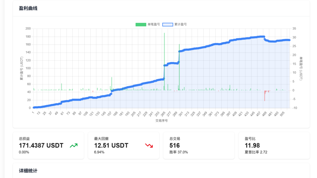Screen dimensions: 317x178
Task: Click the 夏普比率 2.72 text
Action: tap(255, 152)
